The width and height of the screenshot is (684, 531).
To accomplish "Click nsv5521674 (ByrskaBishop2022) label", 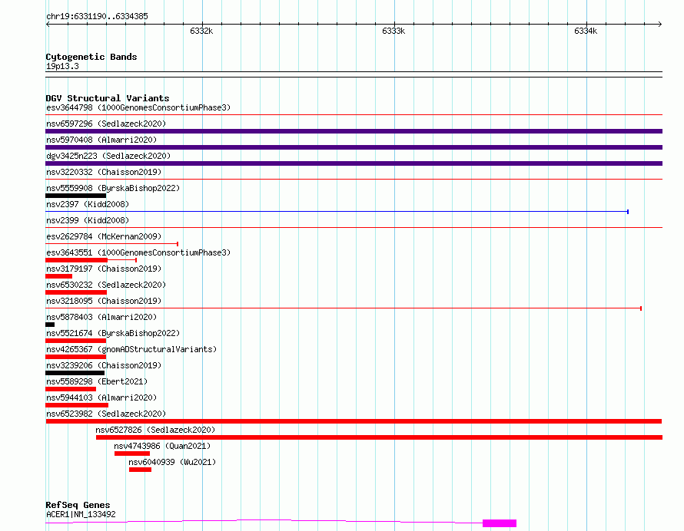I will pyautogui.click(x=113, y=333).
